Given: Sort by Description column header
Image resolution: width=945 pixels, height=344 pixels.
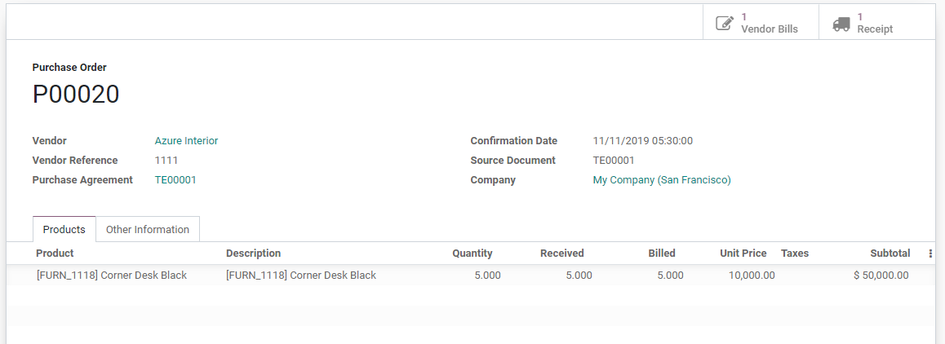Looking at the screenshot, I should pyautogui.click(x=253, y=254).
